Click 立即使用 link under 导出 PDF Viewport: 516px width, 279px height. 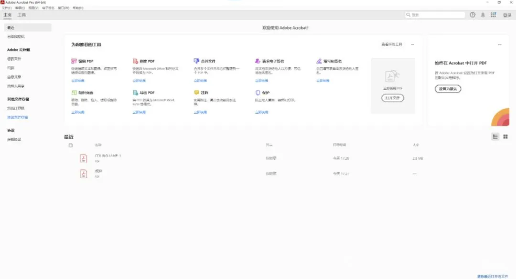[139, 112]
